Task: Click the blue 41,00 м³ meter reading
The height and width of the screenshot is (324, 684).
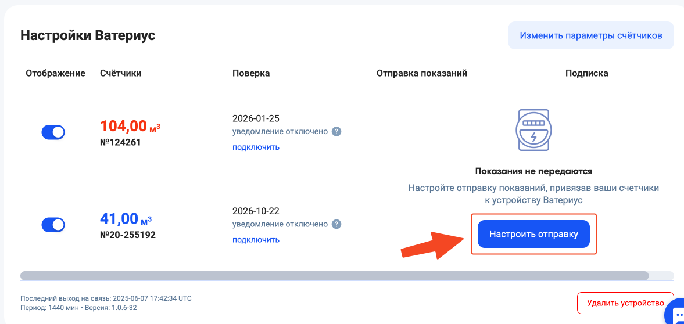Action: point(126,219)
